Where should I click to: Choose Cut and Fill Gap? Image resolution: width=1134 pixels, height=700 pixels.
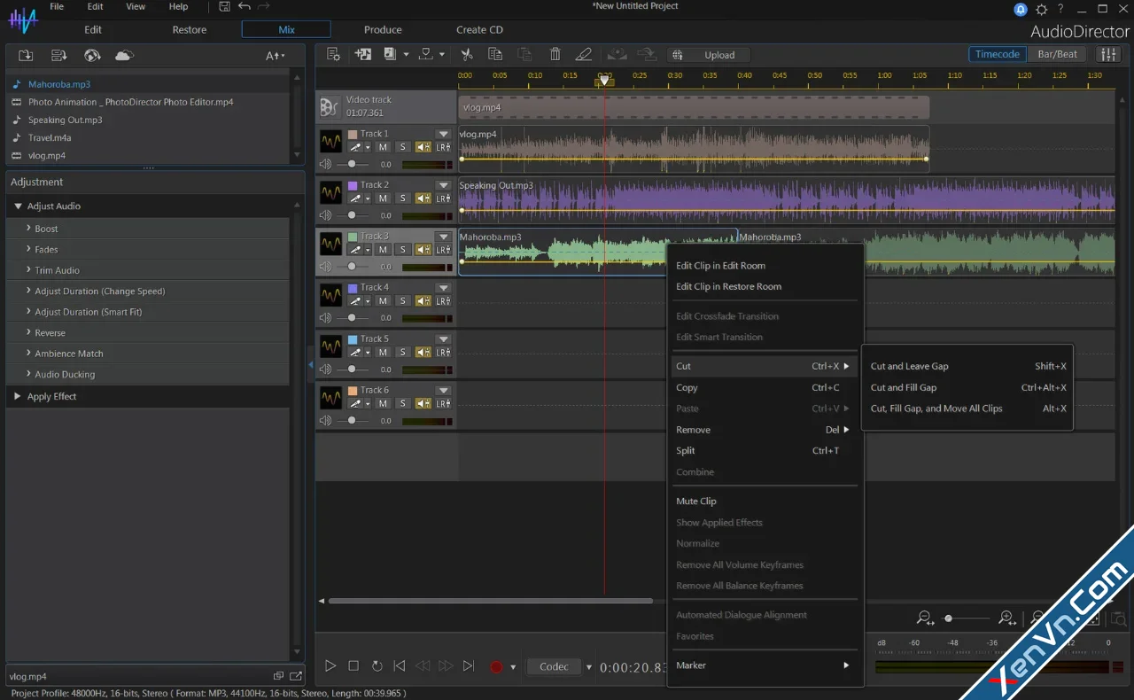click(x=967, y=387)
